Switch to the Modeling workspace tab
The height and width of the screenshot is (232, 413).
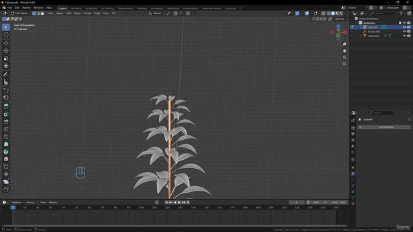point(76,8)
